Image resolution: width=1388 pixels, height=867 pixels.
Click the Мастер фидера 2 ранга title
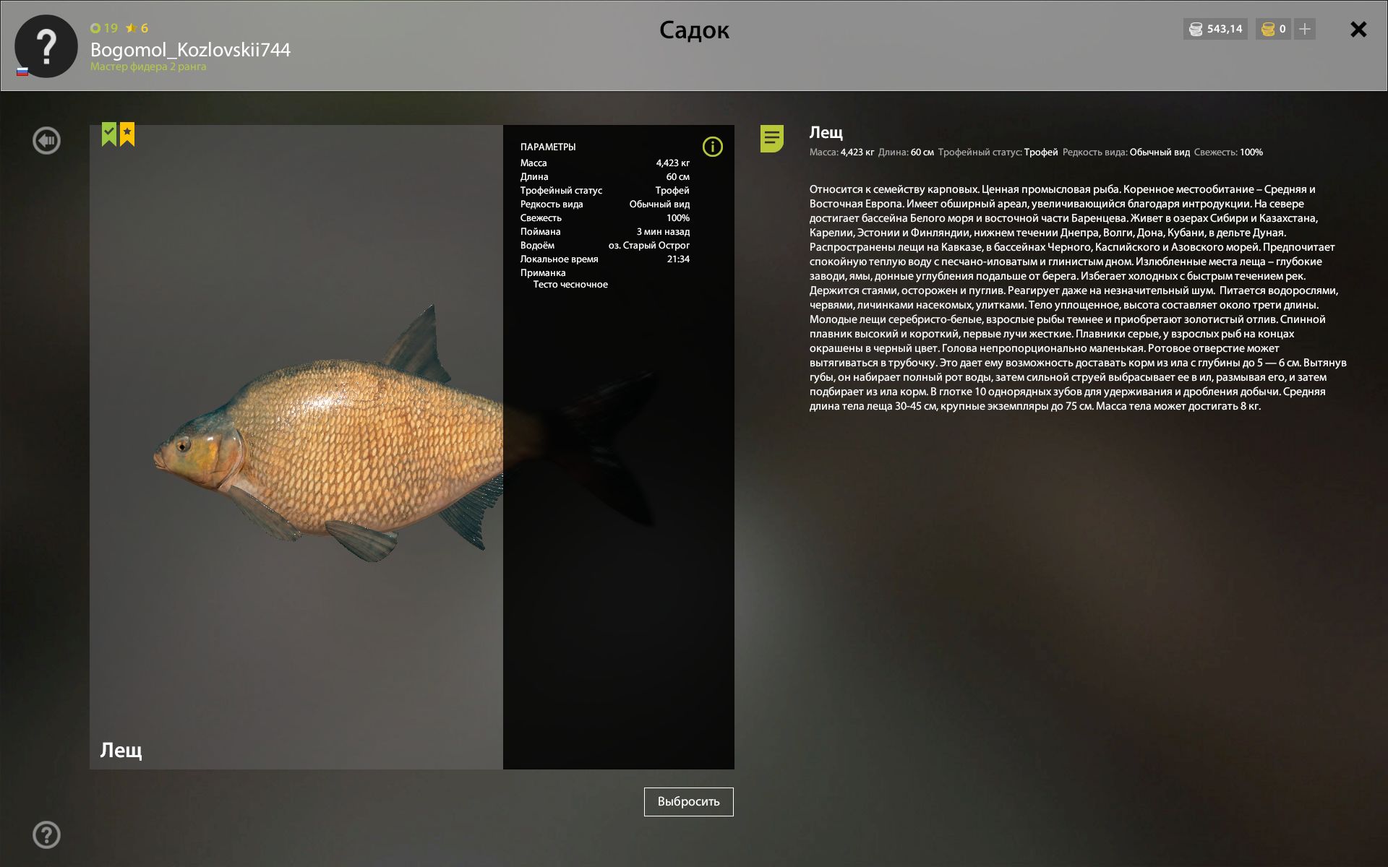(x=148, y=66)
